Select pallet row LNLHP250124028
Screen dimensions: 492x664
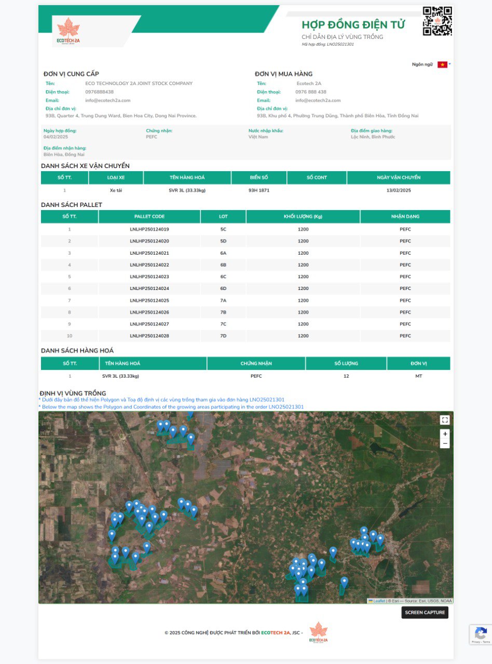tap(149, 336)
